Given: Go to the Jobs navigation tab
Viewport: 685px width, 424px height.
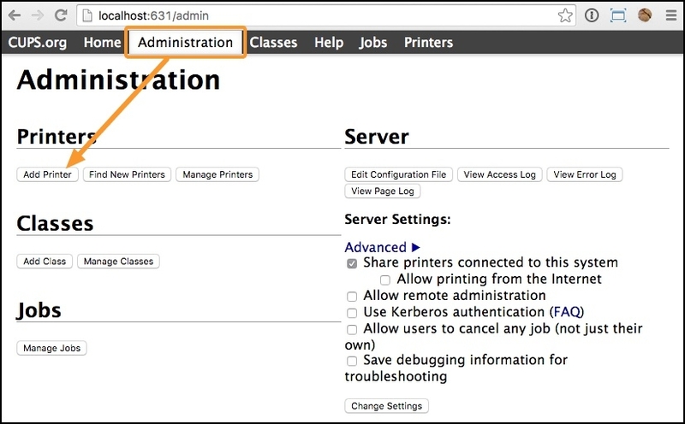Looking at the screenshot, I should (372, 42).
